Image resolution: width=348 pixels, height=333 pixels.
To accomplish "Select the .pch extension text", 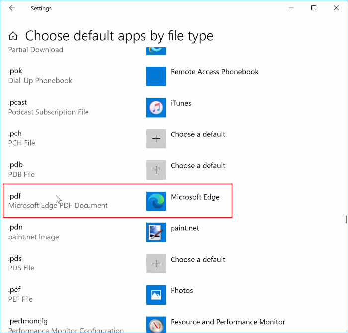I will tap(15, 133).
